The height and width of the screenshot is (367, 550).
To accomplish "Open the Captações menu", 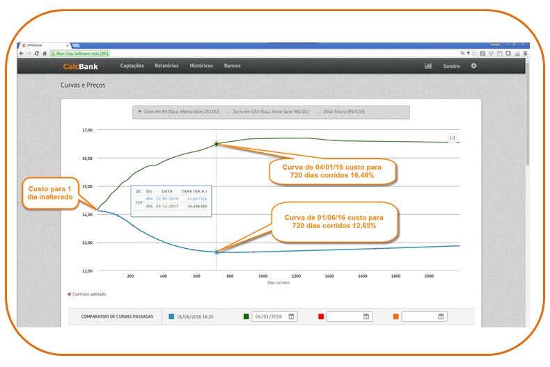I will tap(132, 66).
